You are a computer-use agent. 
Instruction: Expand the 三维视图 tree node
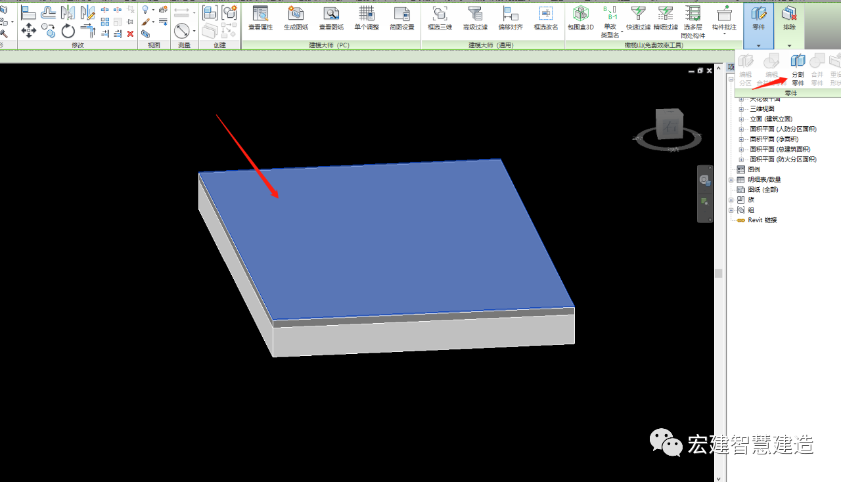[742, 109]
